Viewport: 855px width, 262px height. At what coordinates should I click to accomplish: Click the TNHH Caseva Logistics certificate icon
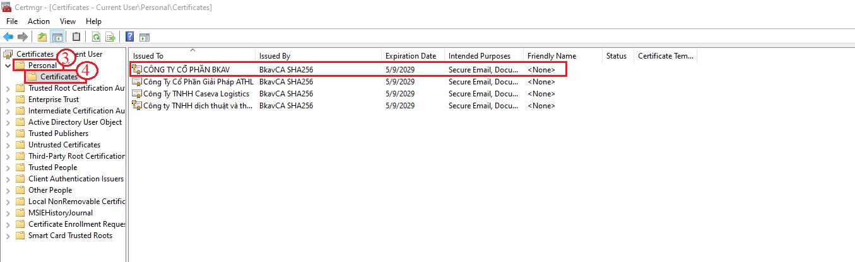pos(137,93)
